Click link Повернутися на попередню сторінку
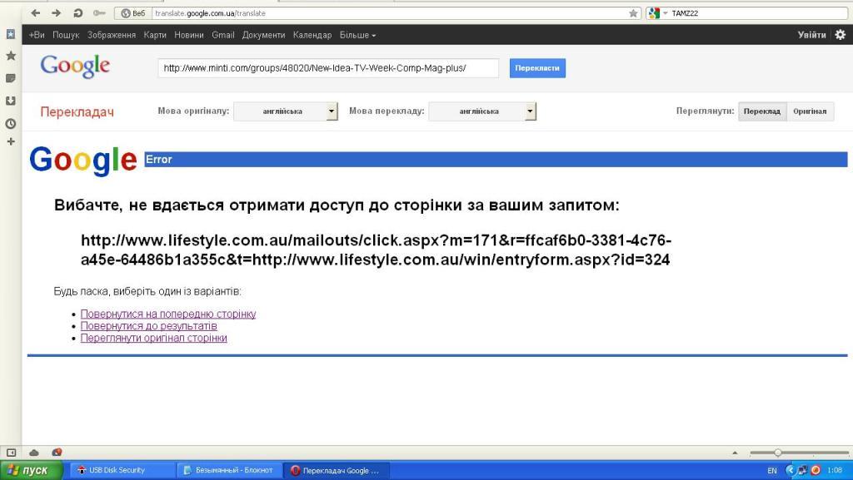The width and height of the screenshot is (853, 480). coord(168,314)
